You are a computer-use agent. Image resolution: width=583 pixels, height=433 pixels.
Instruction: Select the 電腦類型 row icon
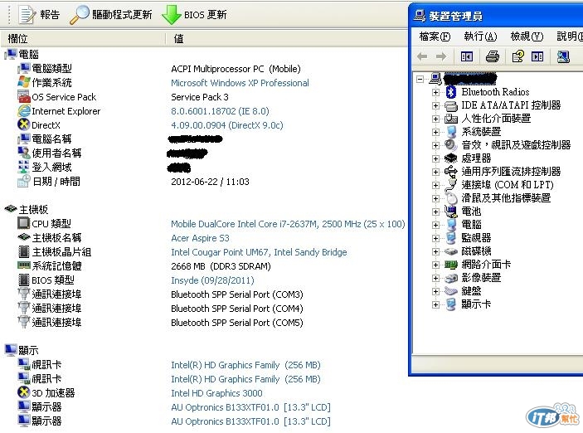click(24, 68)
